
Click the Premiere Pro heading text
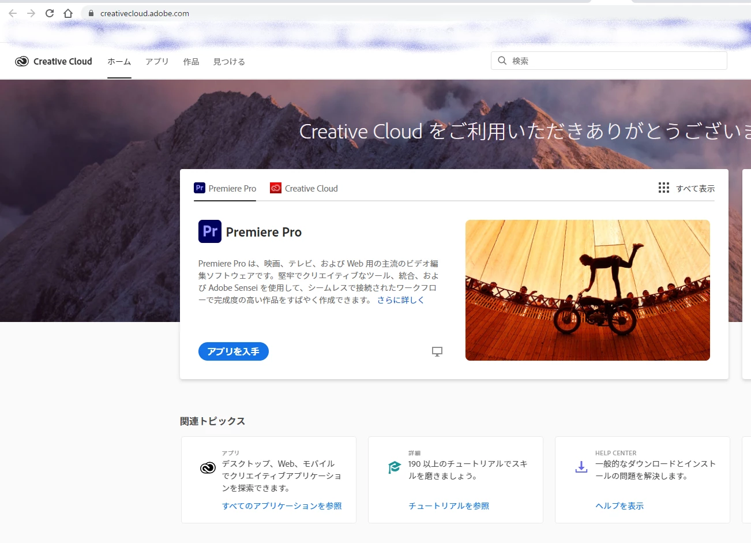[264, 232]
